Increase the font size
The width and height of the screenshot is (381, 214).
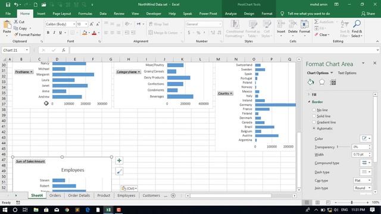(91, 24)
